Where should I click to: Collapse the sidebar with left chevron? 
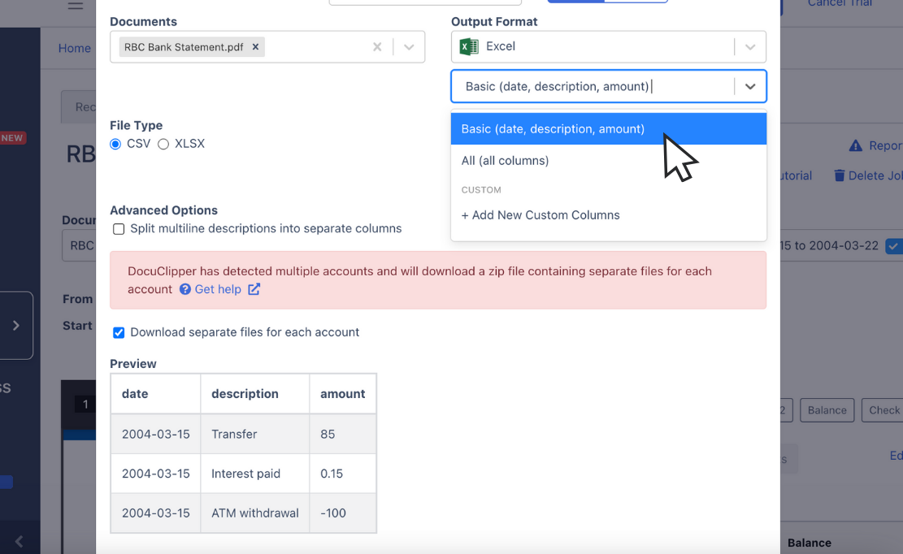point(19,541)
